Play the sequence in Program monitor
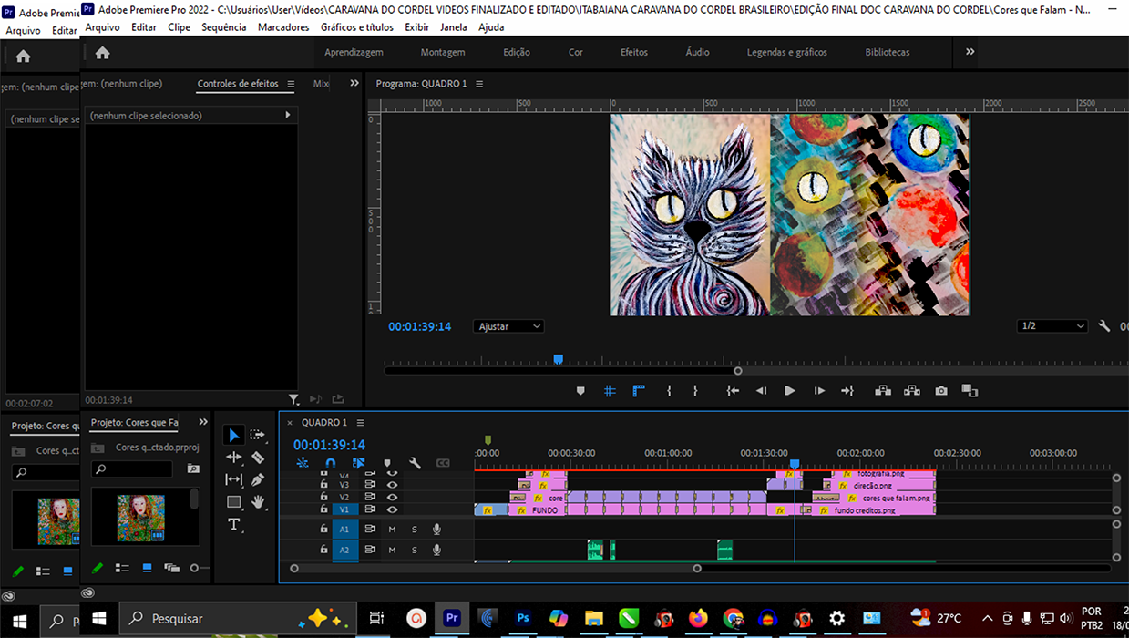Viewport: 1129px width, 638px height. coord(790,391)
